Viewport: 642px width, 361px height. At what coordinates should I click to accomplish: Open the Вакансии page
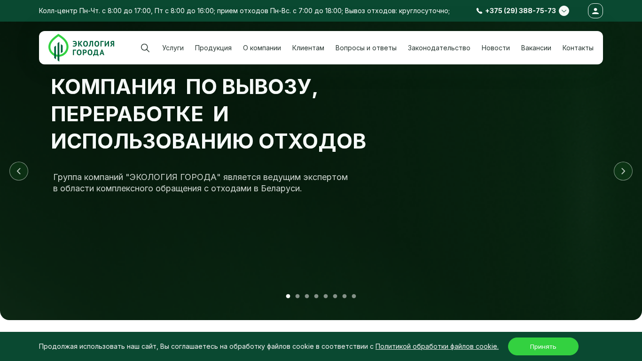(536, 48)
